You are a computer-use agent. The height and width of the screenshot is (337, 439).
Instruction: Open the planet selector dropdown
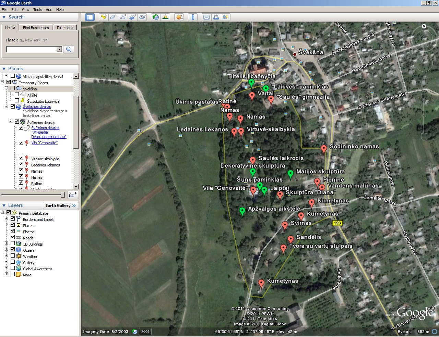(179, 17)
